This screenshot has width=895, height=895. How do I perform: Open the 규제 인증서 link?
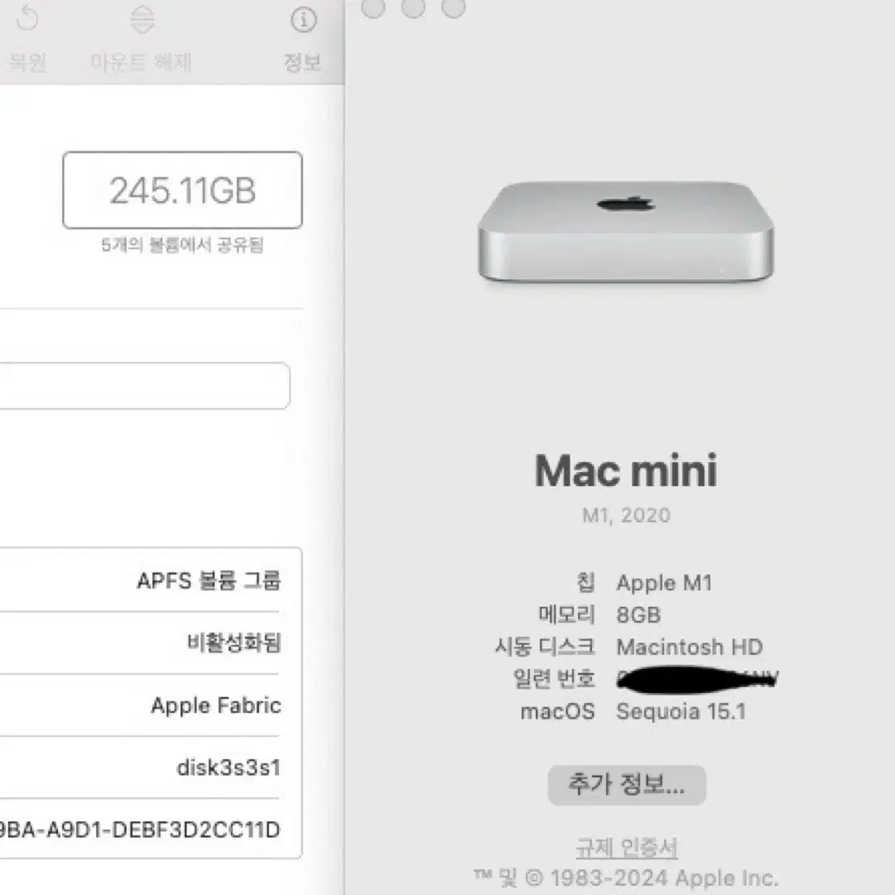click(626, 848)
